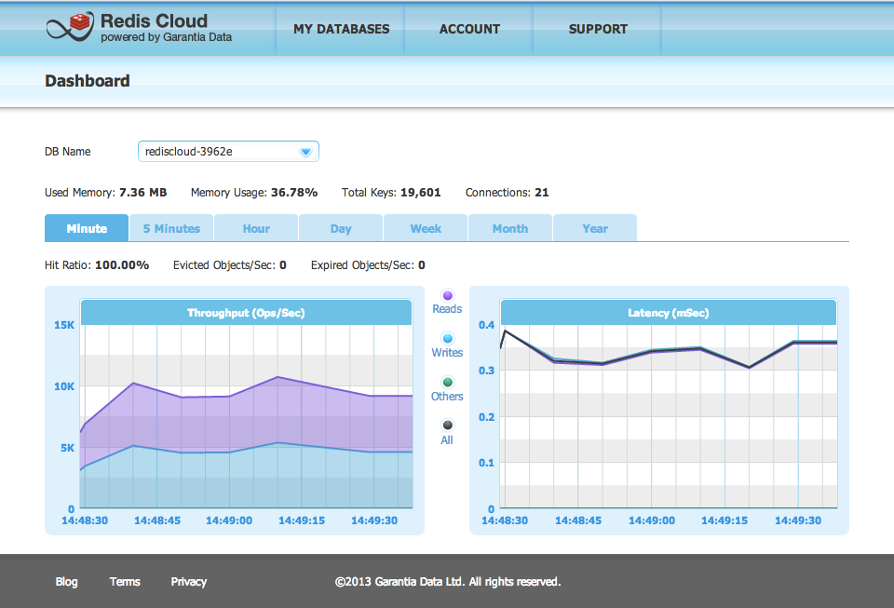Click the DB Name label
Viewport: 894px width, 608px height.
tap(68, 152)
